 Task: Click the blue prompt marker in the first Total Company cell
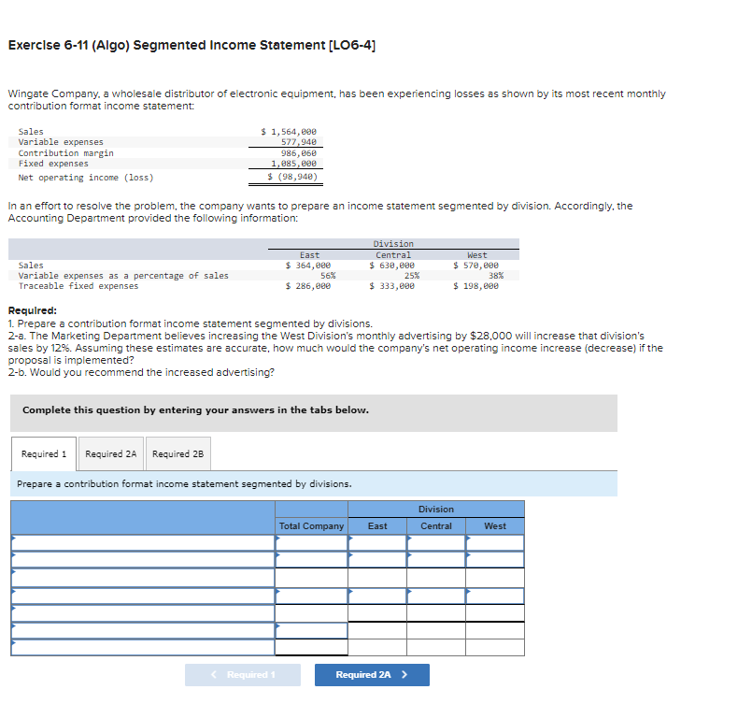click(x=277, y=540)
